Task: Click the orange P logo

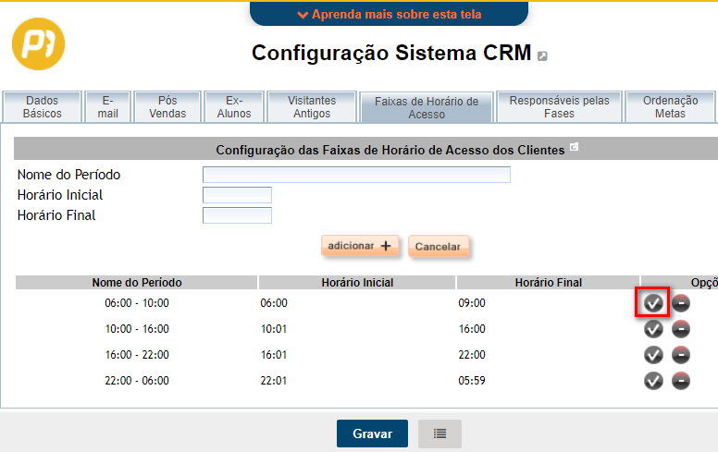Action: (x=38, y=43)
